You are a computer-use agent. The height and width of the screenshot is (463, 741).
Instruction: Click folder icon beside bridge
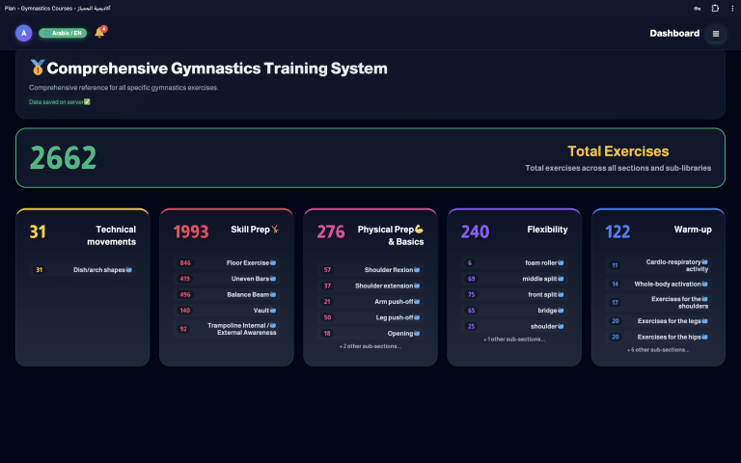(561, 311)
